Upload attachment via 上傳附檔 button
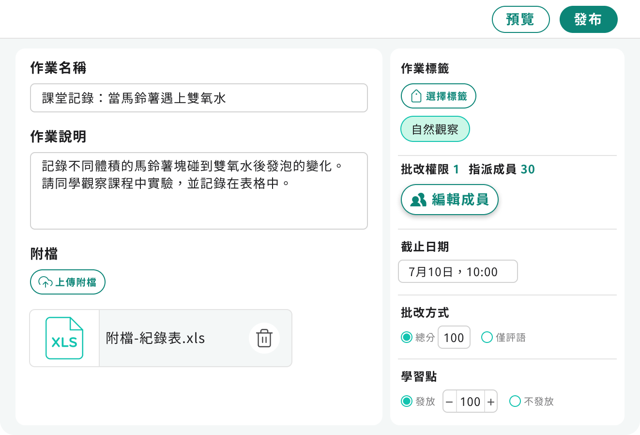Screen dimensions: 640x435 [x=68, y=282]
